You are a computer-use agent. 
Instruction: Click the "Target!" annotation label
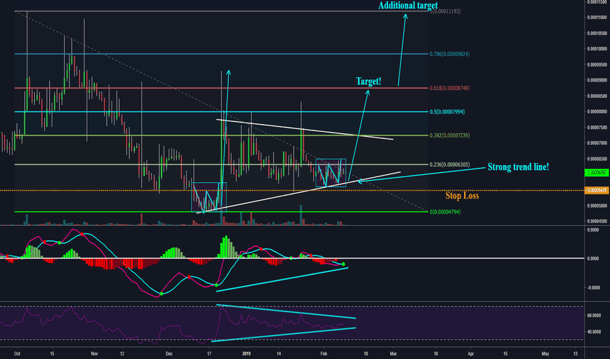pos(368,82)
